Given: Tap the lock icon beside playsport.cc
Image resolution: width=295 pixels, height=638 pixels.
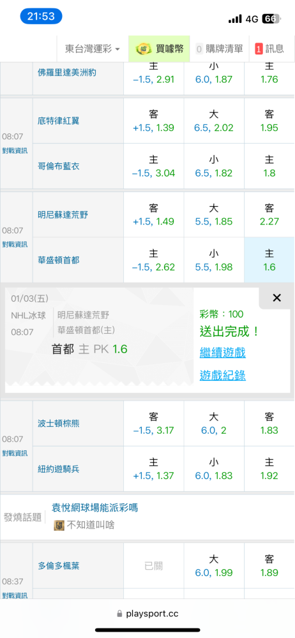Looking at the screenshot, I should (119, 613).
